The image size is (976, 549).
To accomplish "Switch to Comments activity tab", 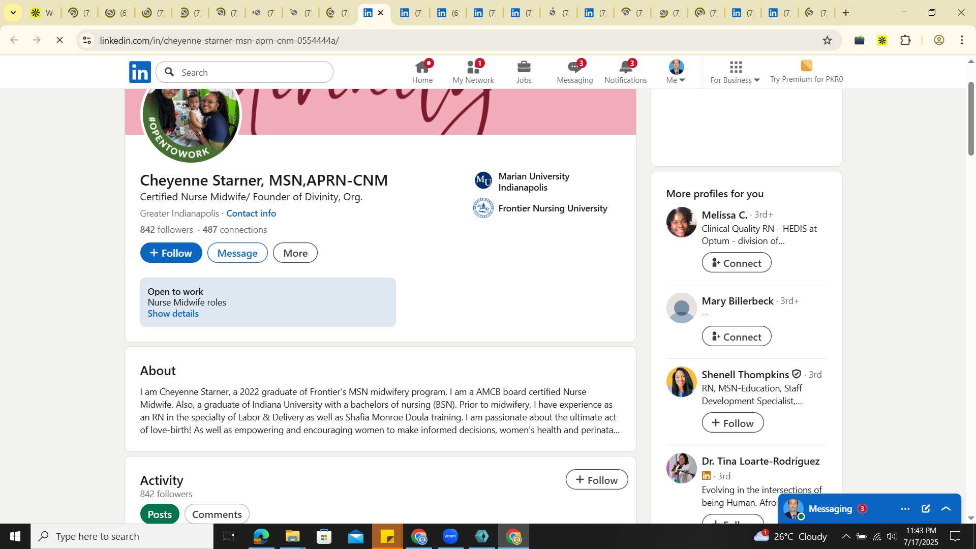I will [217, 514].
